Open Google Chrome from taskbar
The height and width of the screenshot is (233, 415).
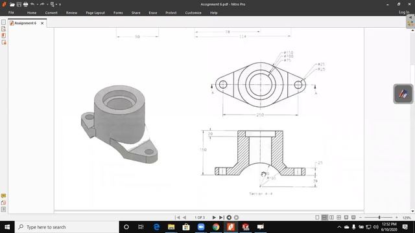point(216,227)
